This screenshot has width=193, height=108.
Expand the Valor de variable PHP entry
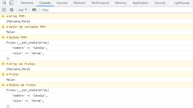(x=7, y=27)
